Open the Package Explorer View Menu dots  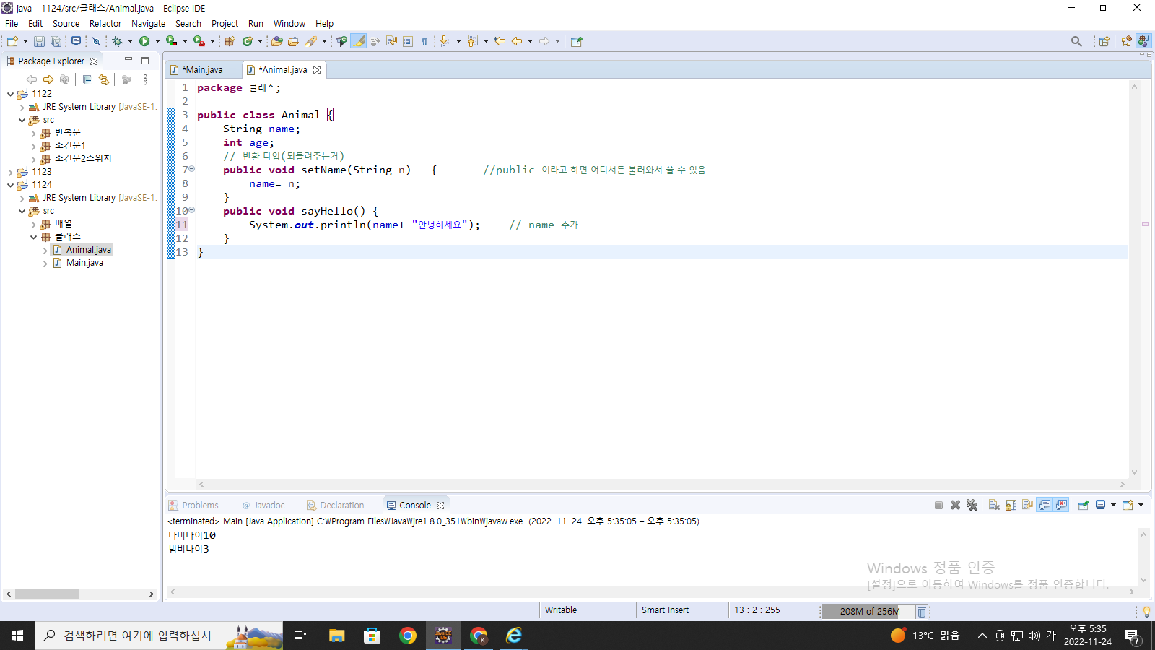coord(145,79)
